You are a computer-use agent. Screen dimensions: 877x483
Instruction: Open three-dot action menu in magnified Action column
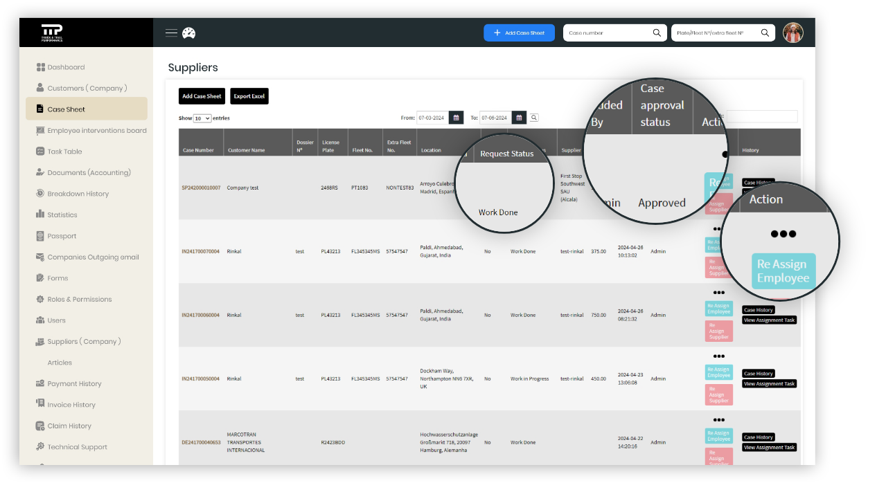(783, 234)
